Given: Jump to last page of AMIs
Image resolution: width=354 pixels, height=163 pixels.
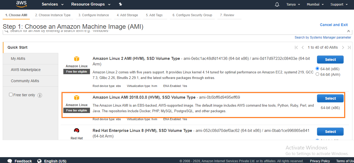Looking at the screenshot, I should [x=349, y=48].
